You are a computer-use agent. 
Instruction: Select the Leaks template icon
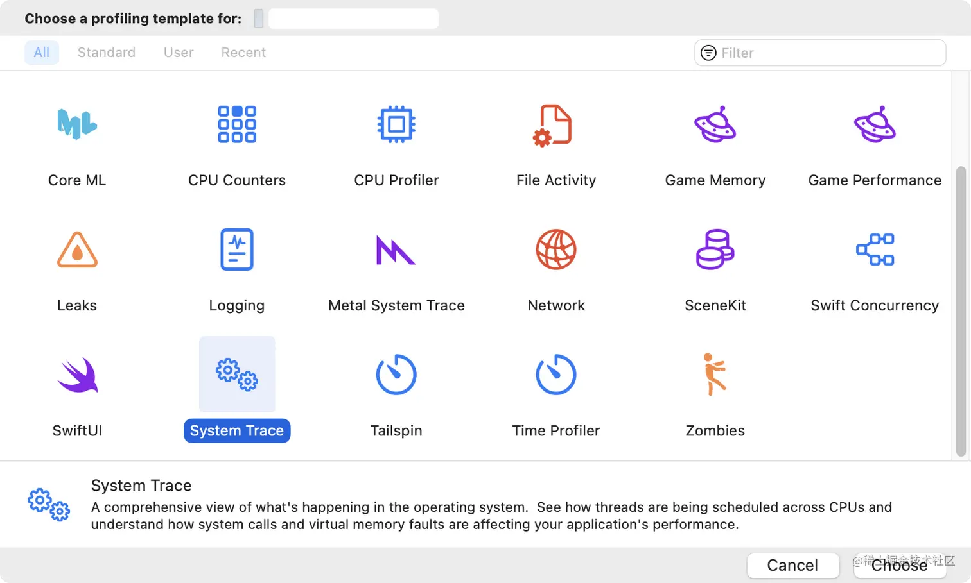pyautogui.click(x=77, y=249)
